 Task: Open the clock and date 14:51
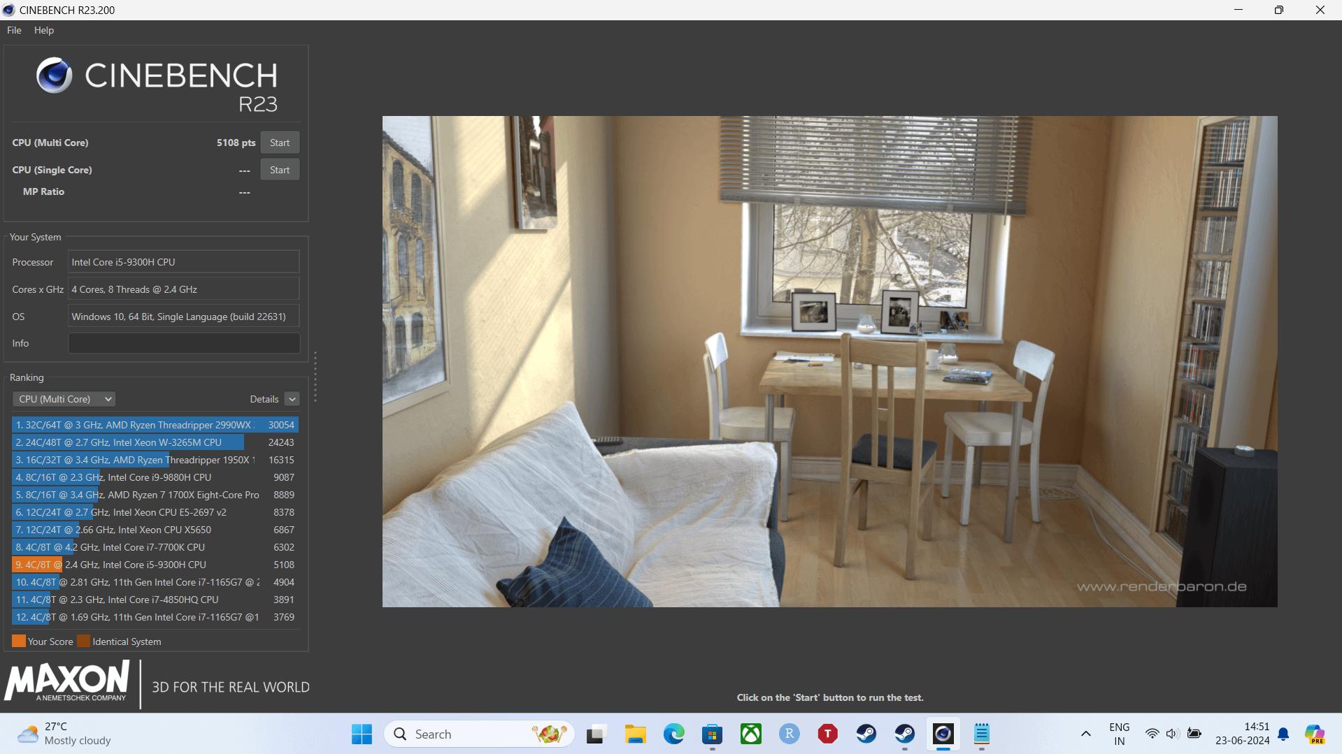[x=1242, y=734]
